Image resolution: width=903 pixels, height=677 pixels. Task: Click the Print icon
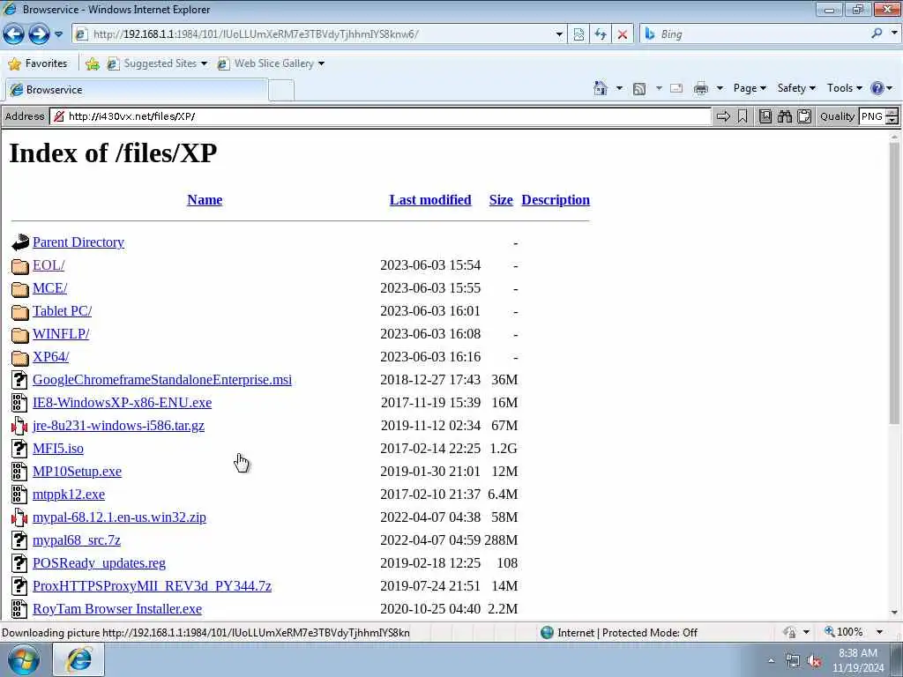(x=701, y=89)
